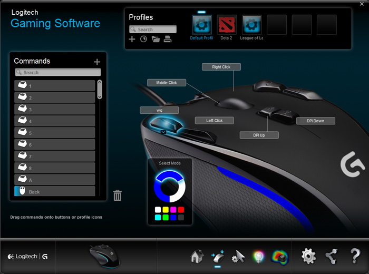Click the commands list scrollbar
This screenshot has width=369, height=274.
coord(100,90)
